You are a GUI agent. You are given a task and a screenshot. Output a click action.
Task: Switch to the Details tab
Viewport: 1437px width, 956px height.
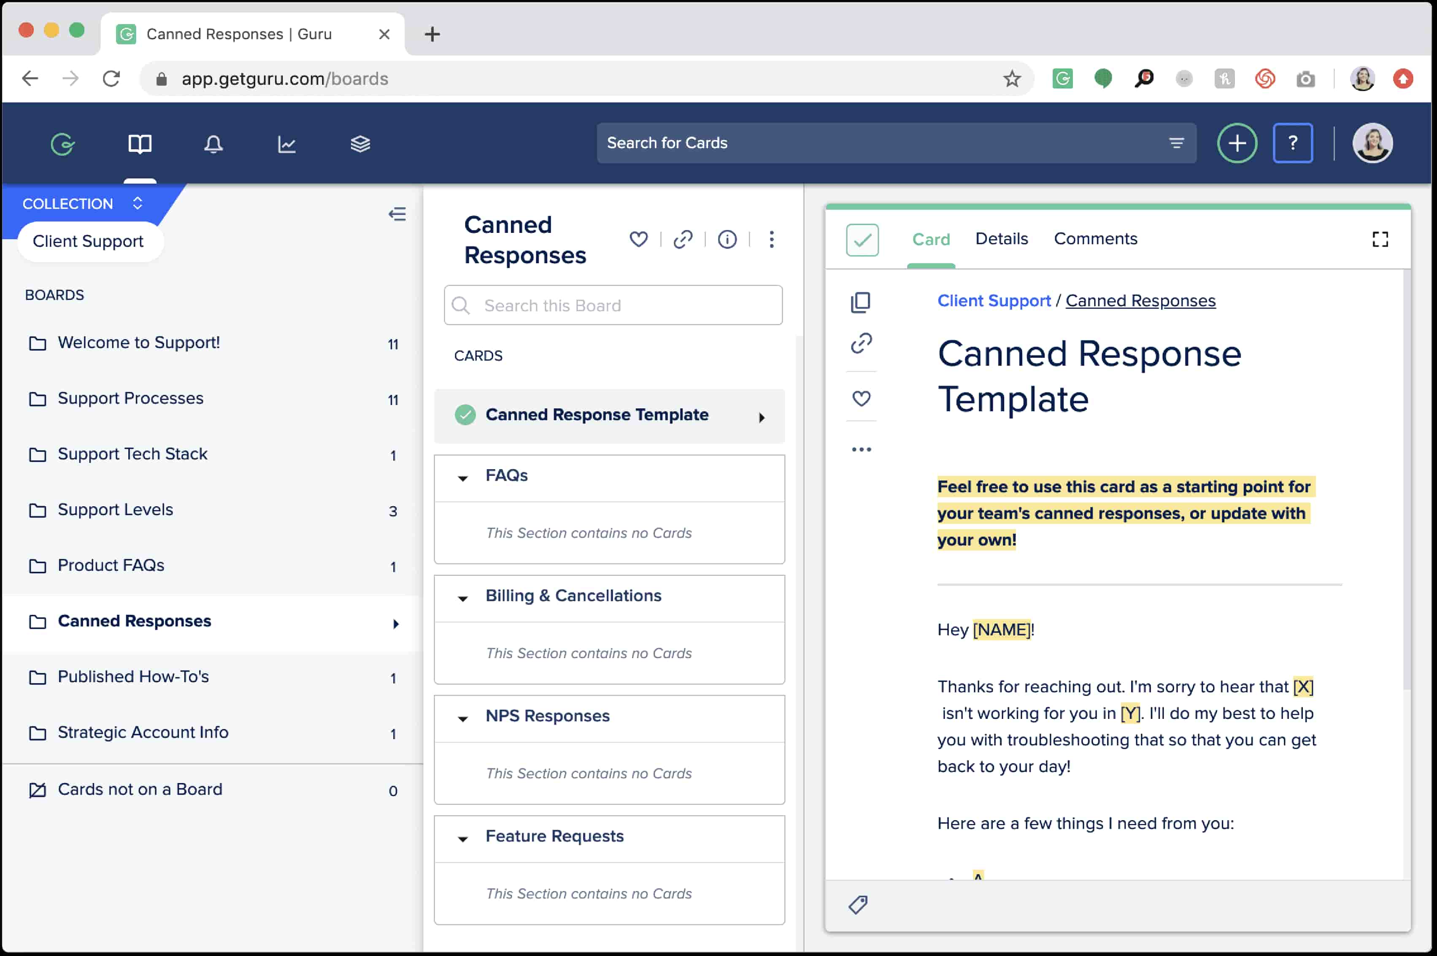tap(1001, 238)
